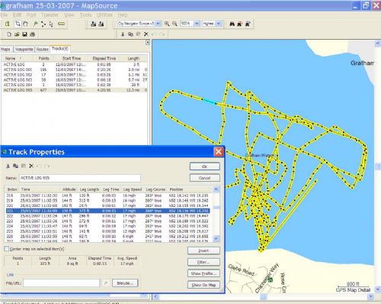The width and height of the screenshot is (381, 304).
Task: Select ACTIVE LOG 003 in the tracks list
Action: [x=75, y=79]
